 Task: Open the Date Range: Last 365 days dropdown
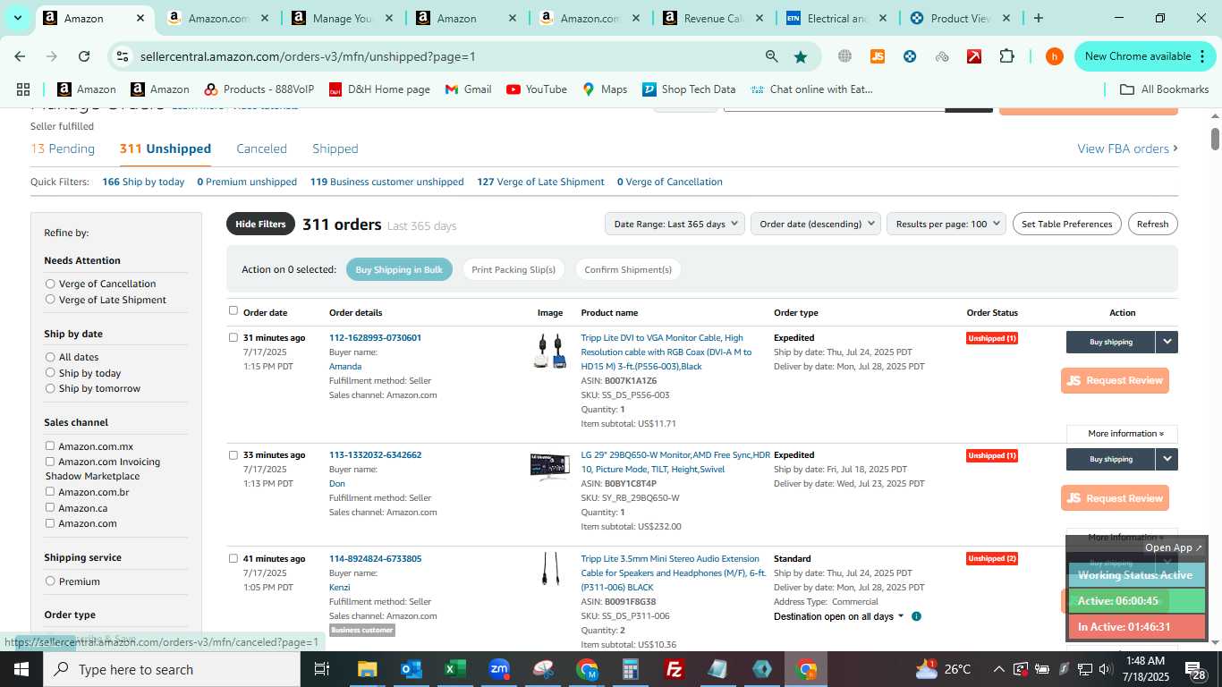(675, 224)
